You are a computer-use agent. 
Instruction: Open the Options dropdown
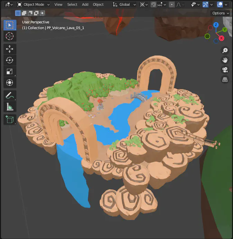(220, 13)
